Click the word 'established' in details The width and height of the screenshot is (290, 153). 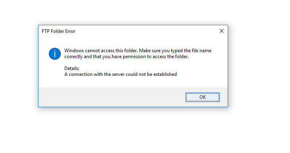pos(165,74)
